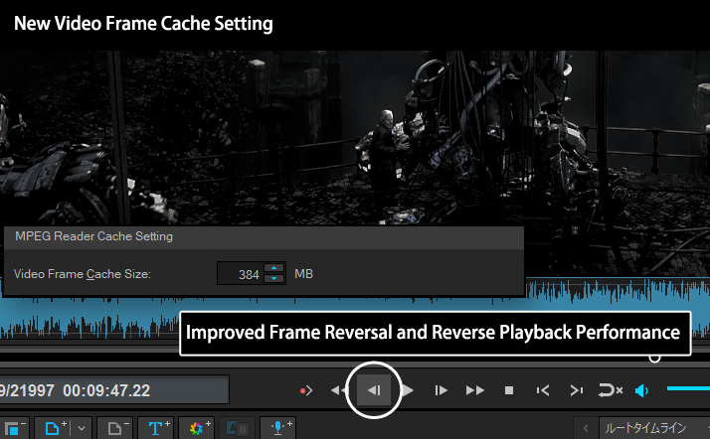Viewport: 710px width, 439px height.
Task: Click the MB unit label
Action: [x=304, y=274]
